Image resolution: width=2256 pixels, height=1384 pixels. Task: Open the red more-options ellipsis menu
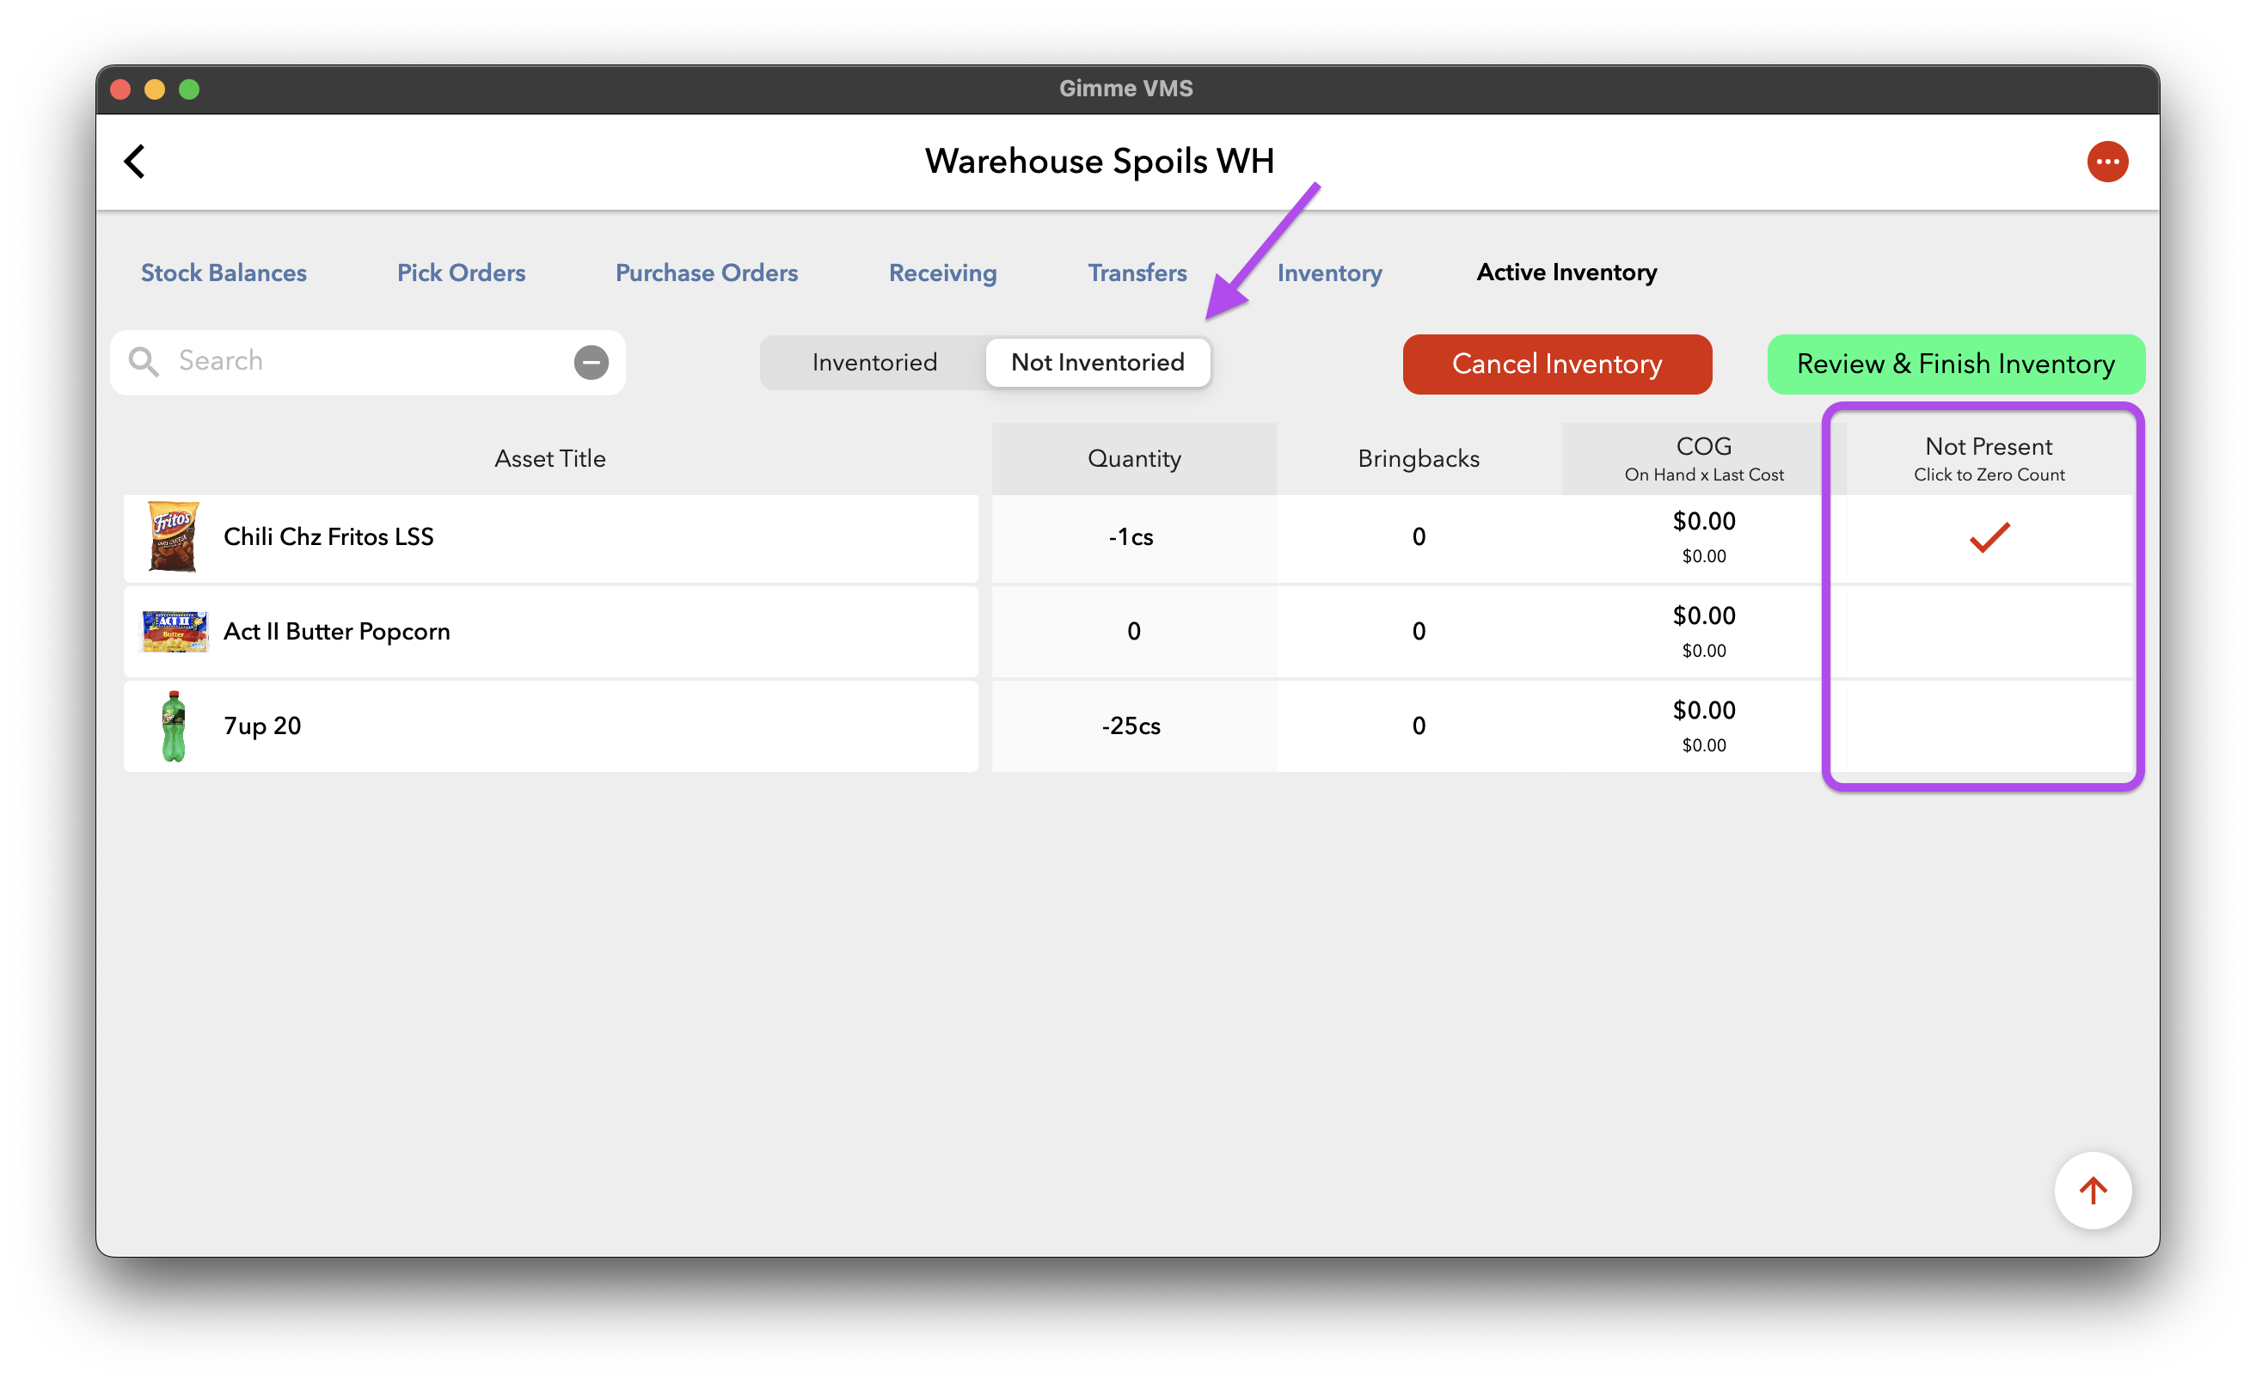click(x=2106, y=162)
